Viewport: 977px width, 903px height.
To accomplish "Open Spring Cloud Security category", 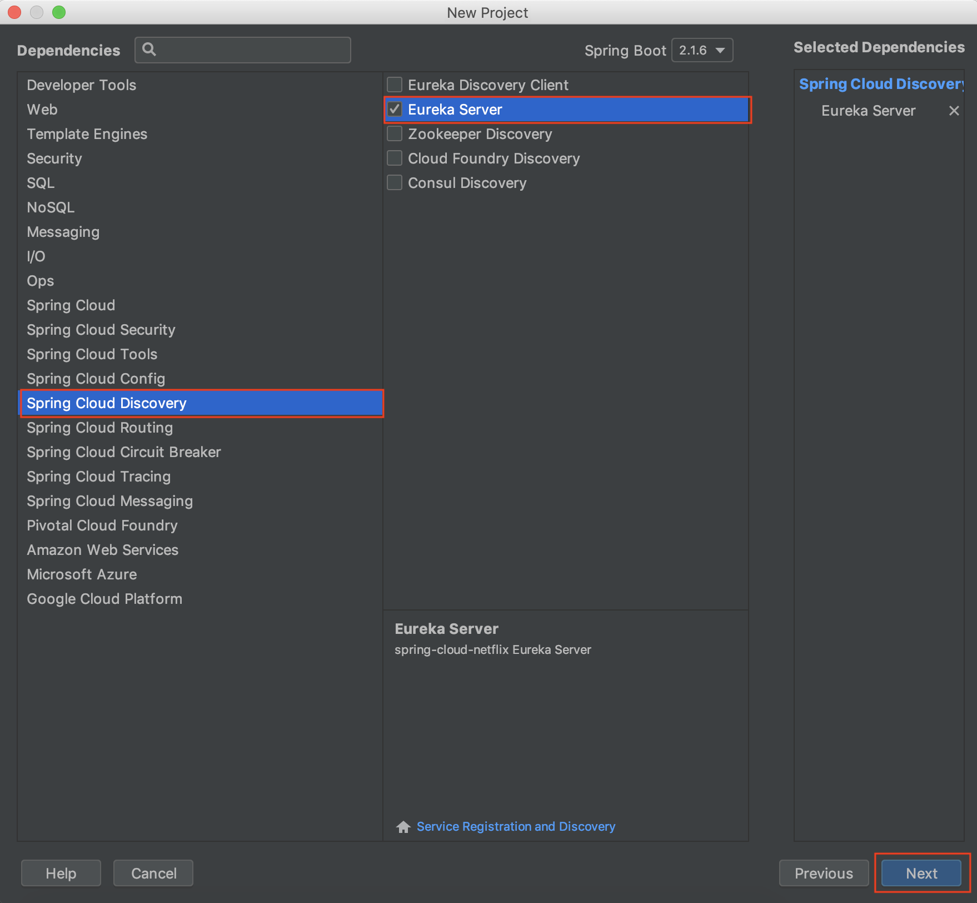I will point(201,330).
